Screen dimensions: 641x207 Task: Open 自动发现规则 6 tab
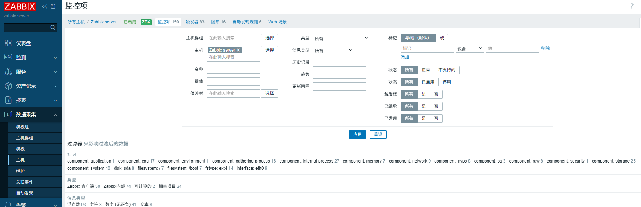pos(247,22)
